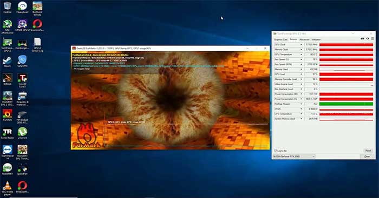This screenshot has height=198, width=379.
Task: Select the Recycle Bin icon
Action: click(7, 7)
